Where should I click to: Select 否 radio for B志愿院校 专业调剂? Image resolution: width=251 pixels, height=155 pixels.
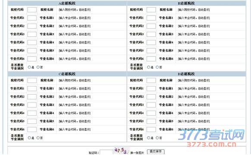pos(157,67)
